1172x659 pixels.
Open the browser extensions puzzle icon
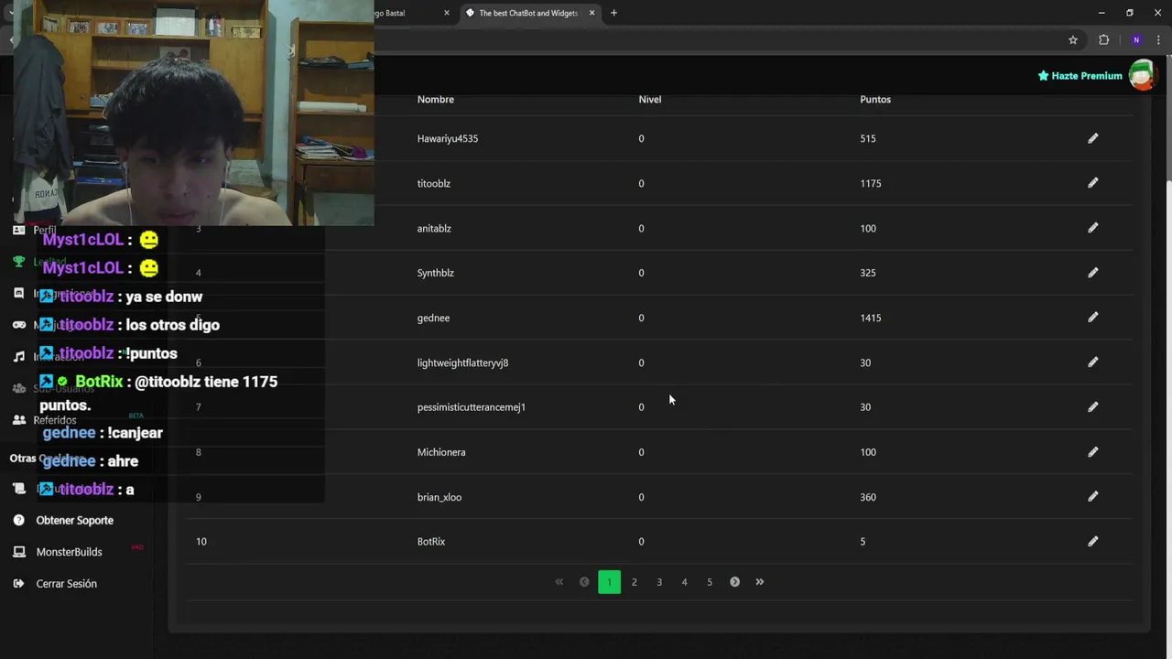[x=1103, y=40]
